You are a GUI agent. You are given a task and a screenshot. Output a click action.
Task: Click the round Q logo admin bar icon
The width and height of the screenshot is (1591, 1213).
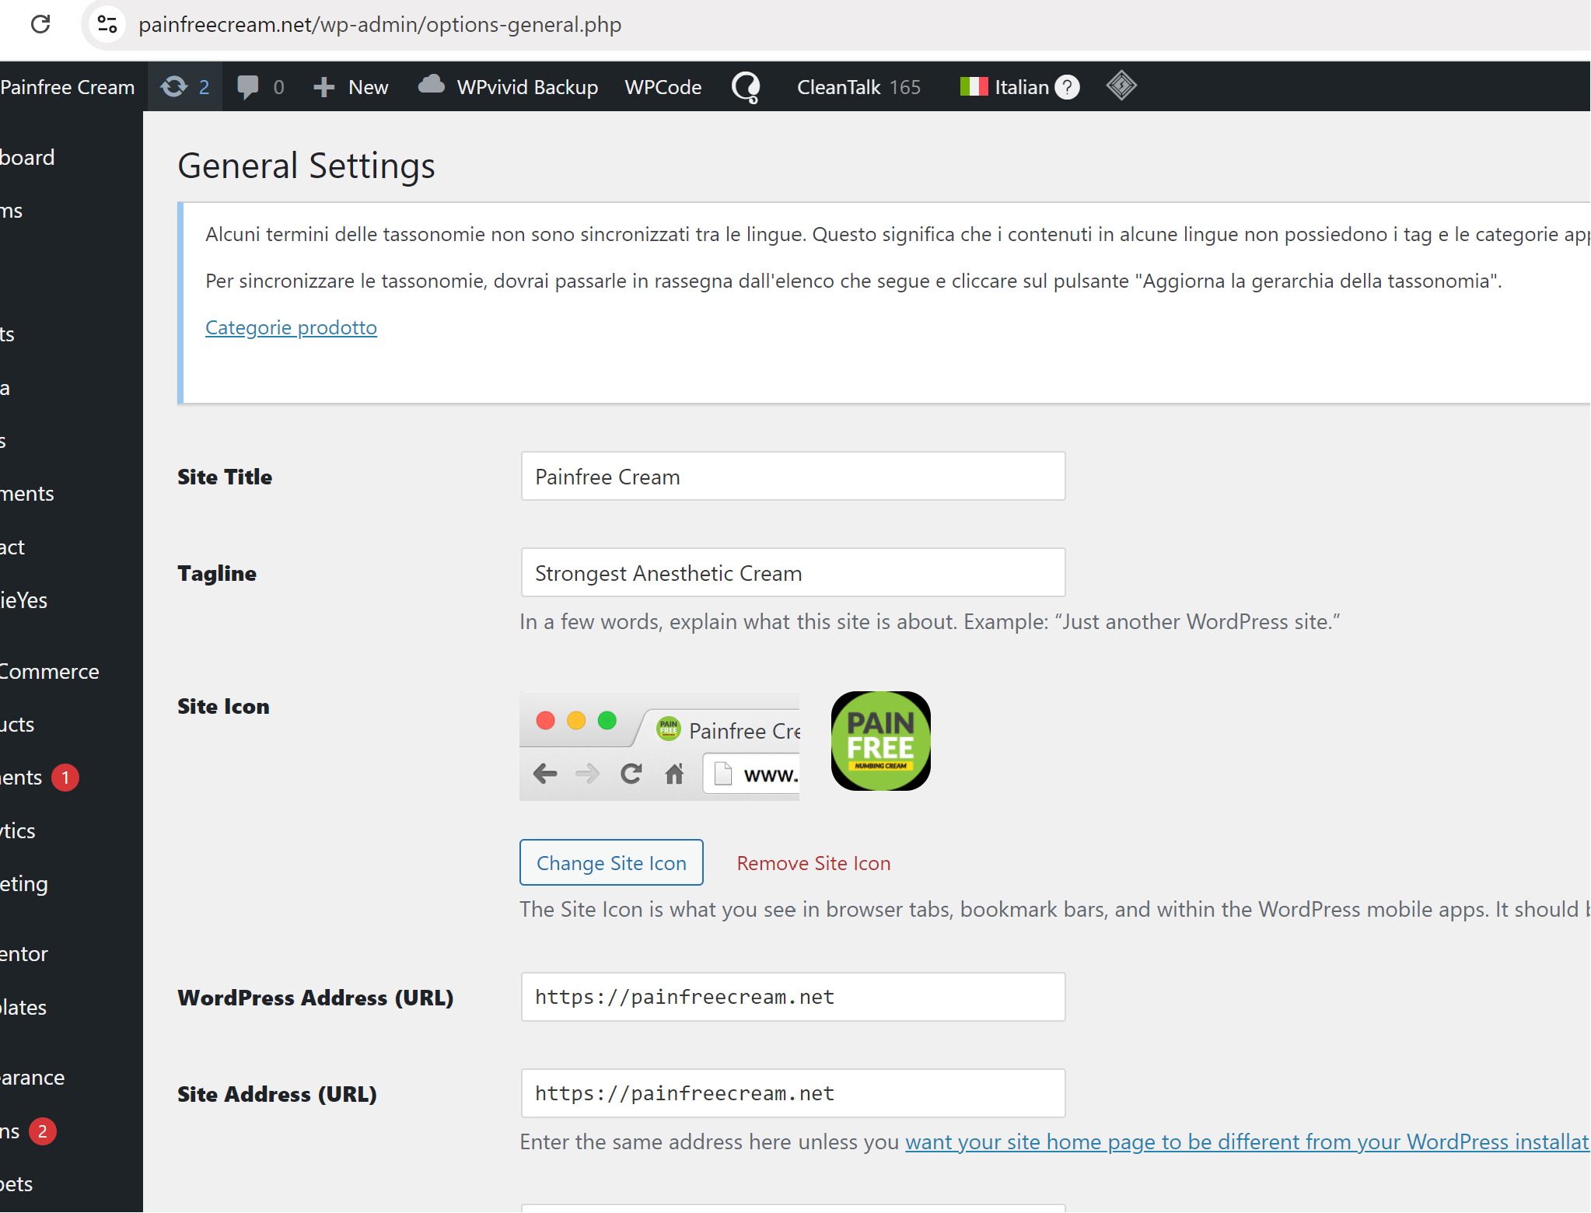(747, 86)
